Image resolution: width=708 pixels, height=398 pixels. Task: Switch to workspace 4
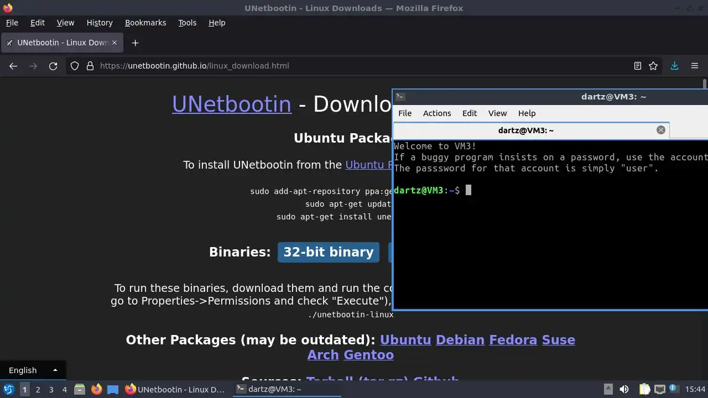64,389
